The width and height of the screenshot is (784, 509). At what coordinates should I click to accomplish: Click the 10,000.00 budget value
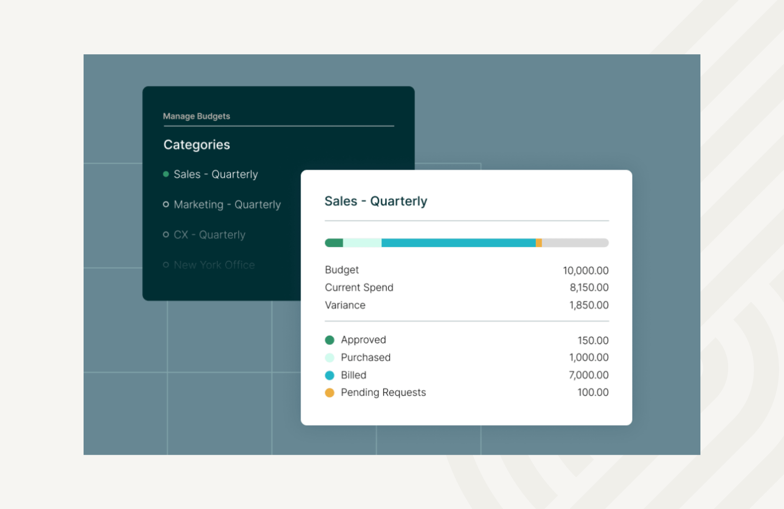585,270
